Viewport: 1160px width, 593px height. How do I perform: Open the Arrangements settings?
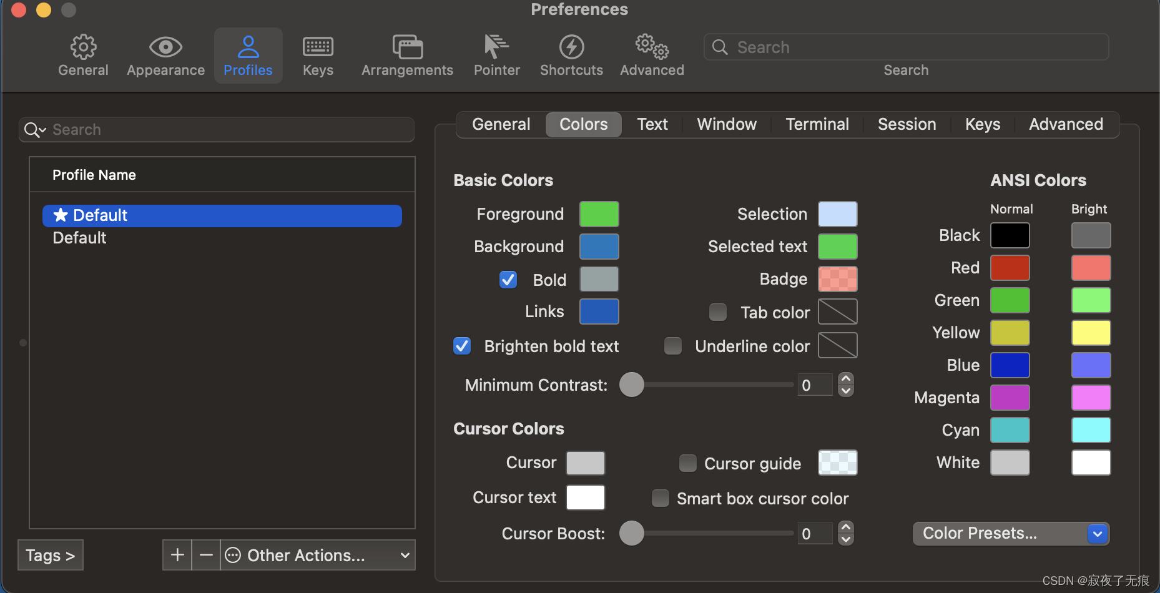407,55
